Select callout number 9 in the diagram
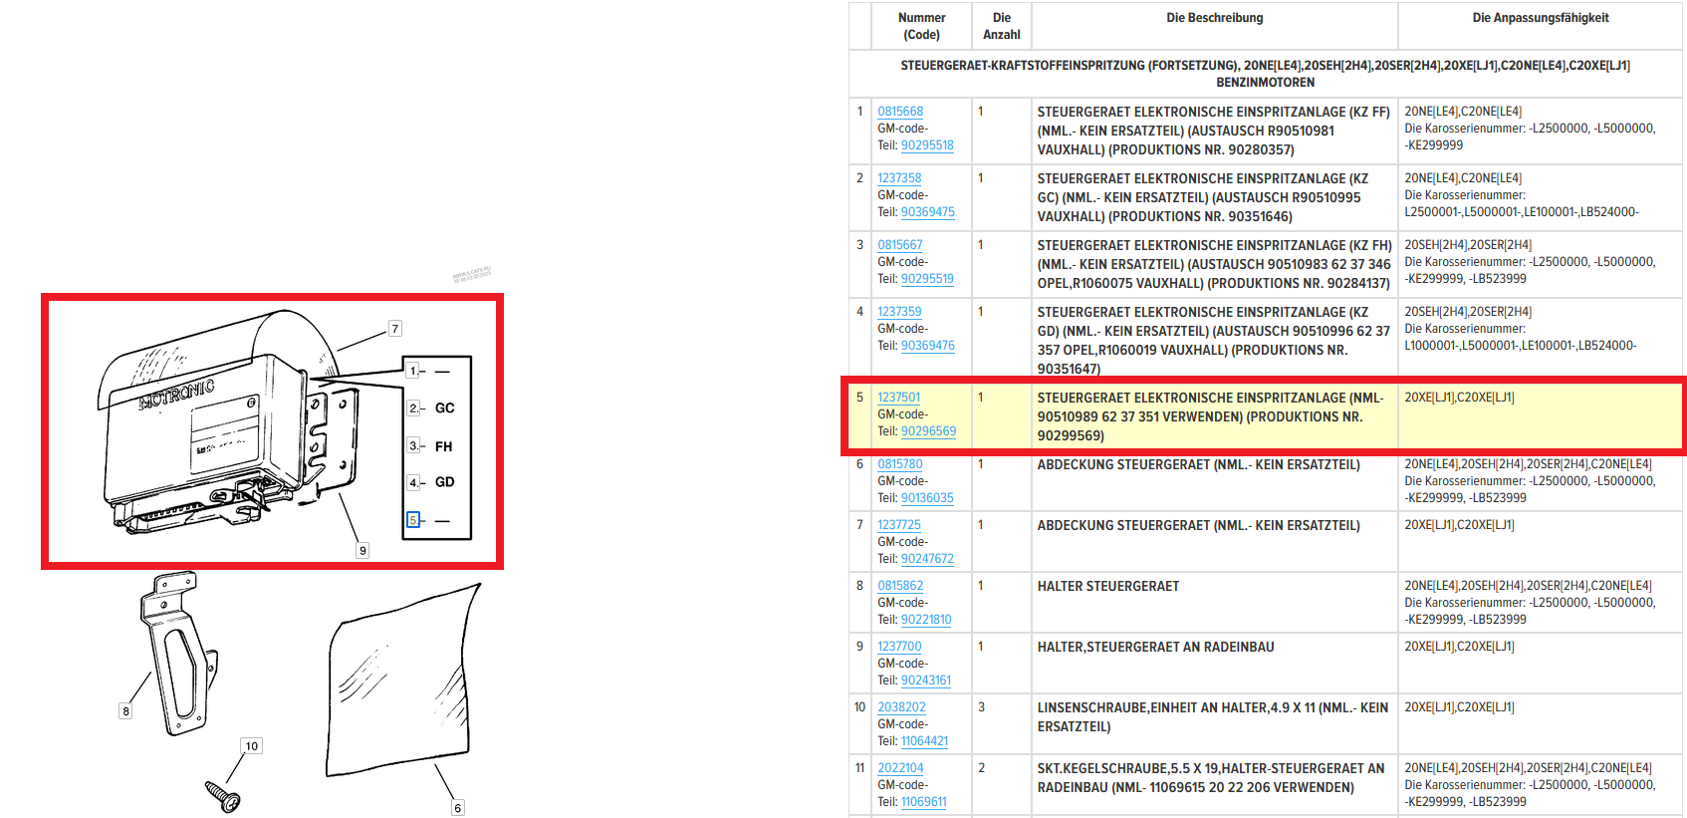 [x=362, y=550]
